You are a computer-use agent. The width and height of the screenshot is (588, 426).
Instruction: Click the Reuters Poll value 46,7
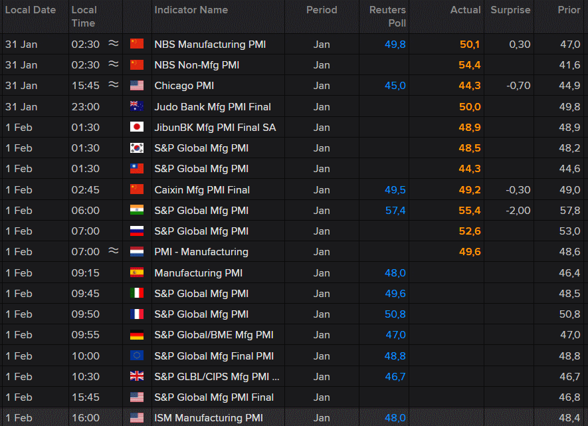pyautogui.click(x=395, y=377)
